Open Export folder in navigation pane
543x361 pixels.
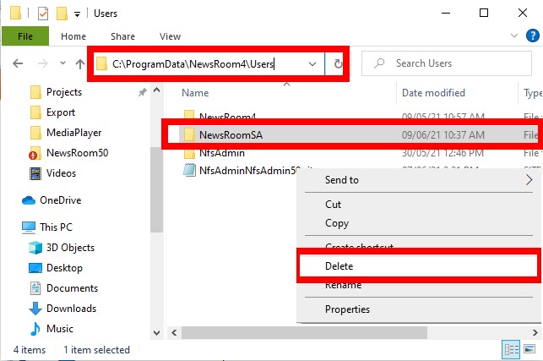[x=61, y=112]
